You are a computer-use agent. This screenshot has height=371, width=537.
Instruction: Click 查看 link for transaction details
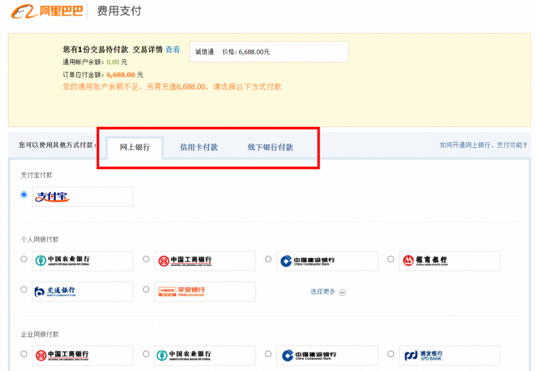(173, 50)
